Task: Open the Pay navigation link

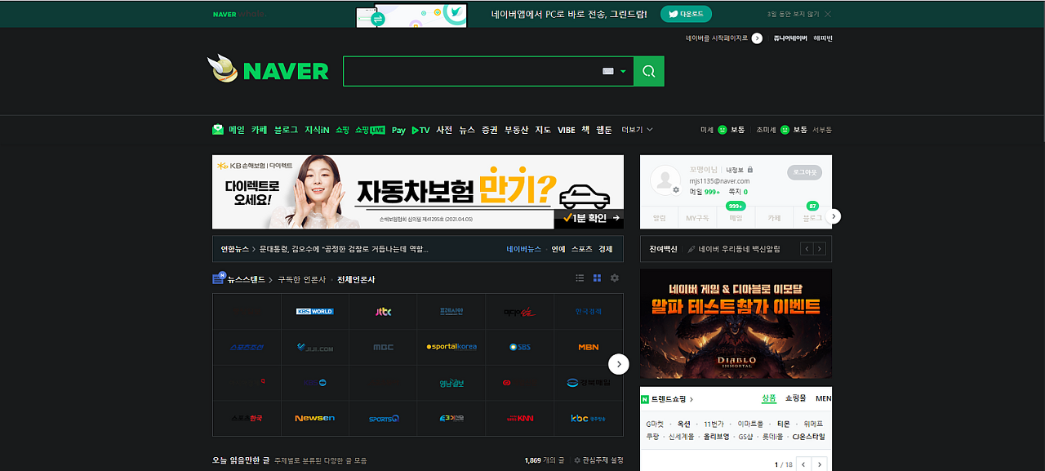Action: tap(398, 130)
